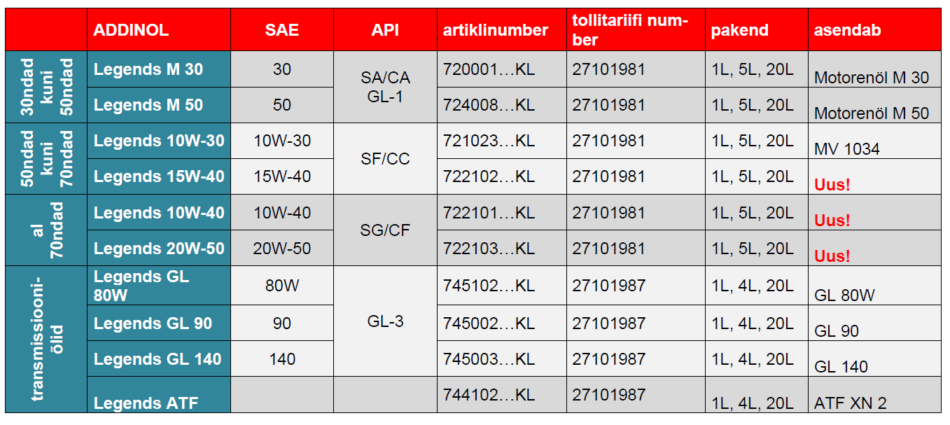Click the artiklinumber column header
950x425 pixels.
(x=495, y=30)
